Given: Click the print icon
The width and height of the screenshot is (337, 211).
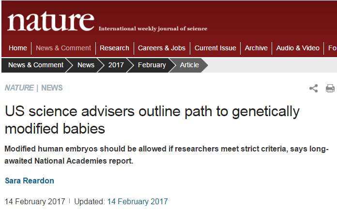Looking at the screenshot, I should [x=330, y=88].
